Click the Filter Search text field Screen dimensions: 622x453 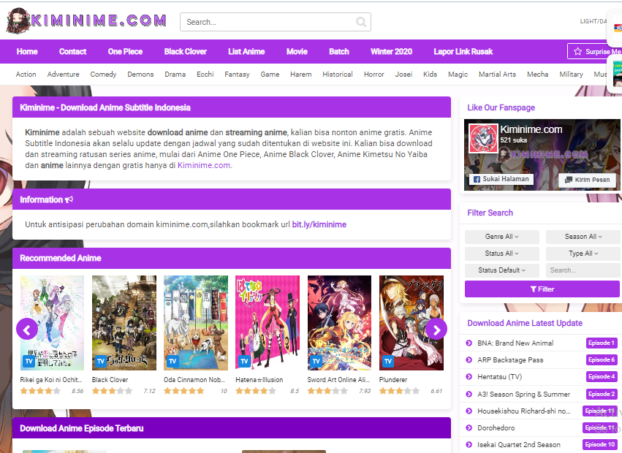click(x=583, y=270)
